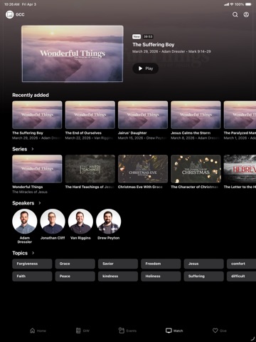Play The Suffering Boy sermon
This screenshot has width=256, height=342.
point(146,68)
